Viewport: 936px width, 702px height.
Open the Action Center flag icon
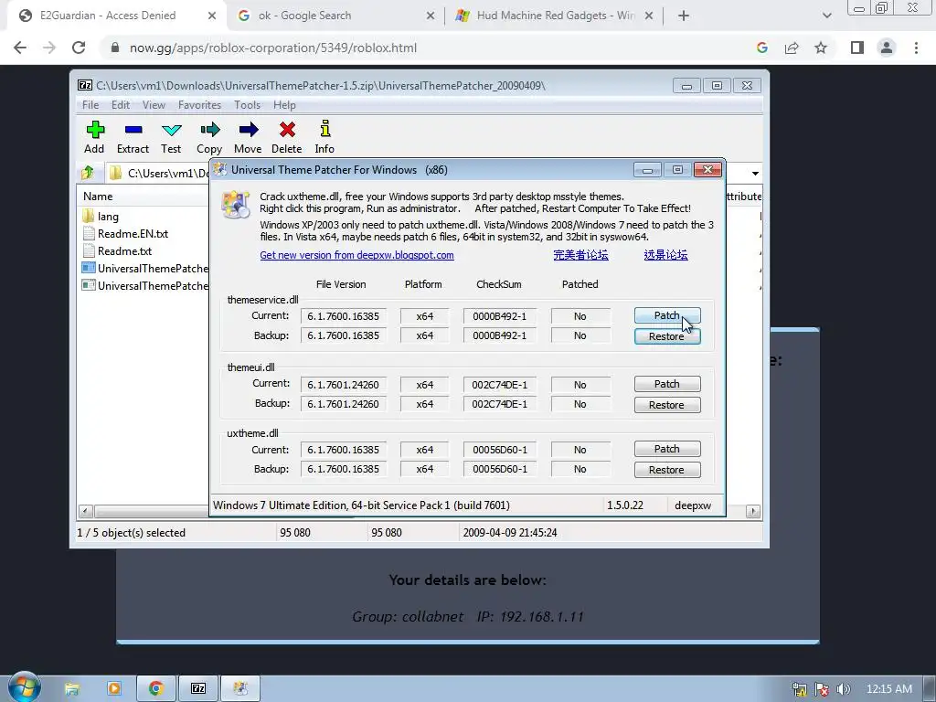pyautogui.click(x=822, y=689)
